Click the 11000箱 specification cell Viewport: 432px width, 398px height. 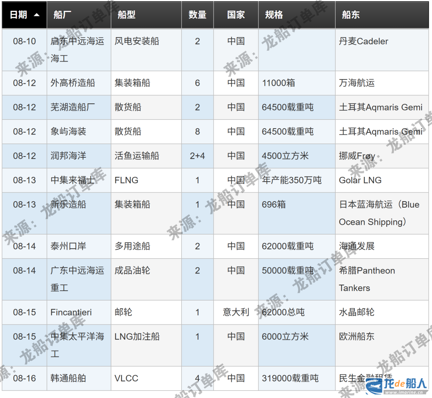click(x=297, y=83)
